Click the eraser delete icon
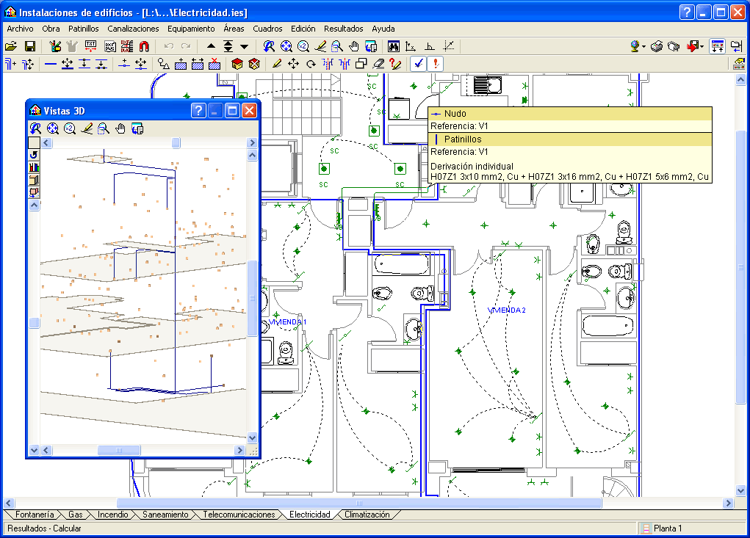 click(378, 64)
